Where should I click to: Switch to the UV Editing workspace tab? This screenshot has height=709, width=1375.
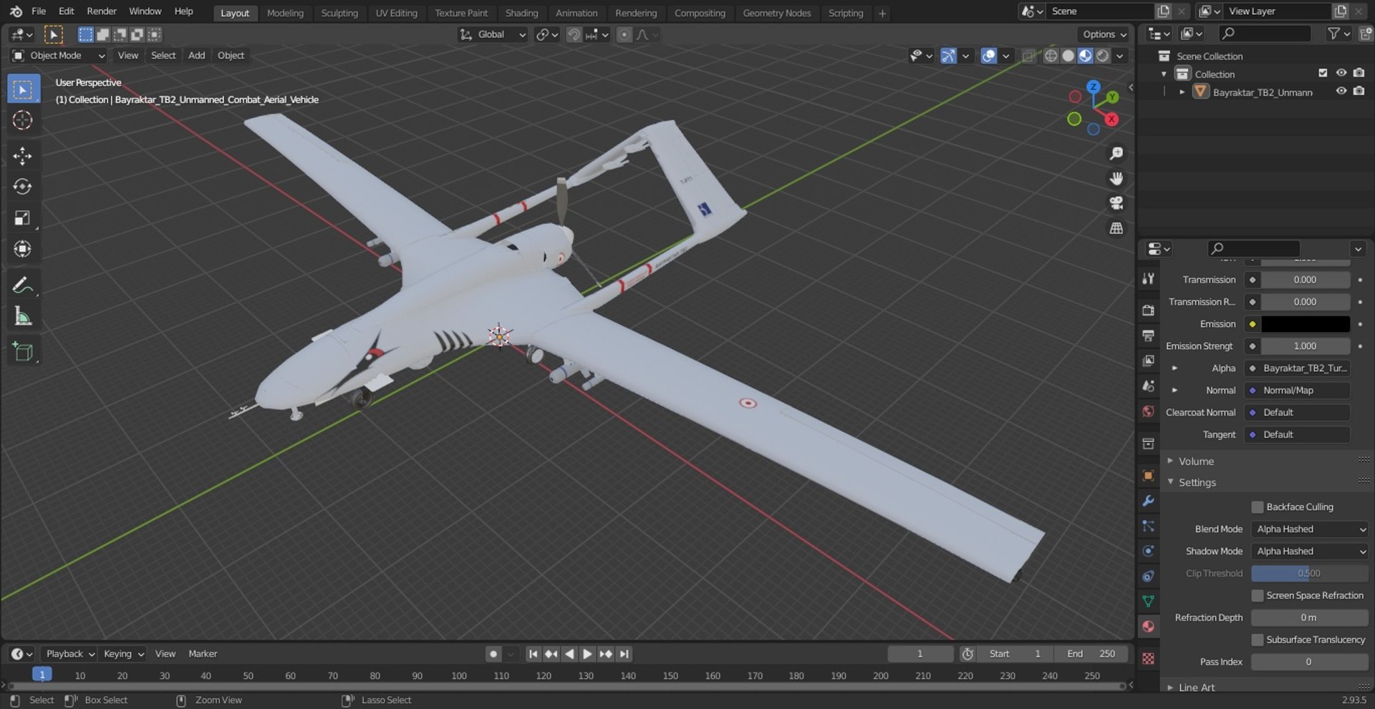point(396,13)
